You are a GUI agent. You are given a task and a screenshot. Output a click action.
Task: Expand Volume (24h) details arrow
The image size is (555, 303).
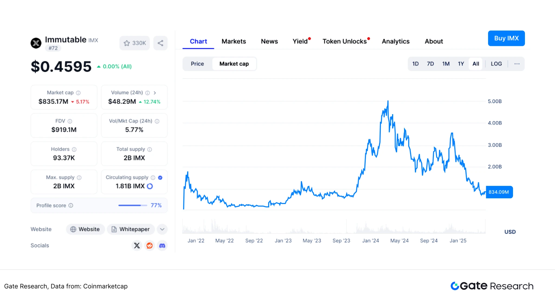point(155,93)
